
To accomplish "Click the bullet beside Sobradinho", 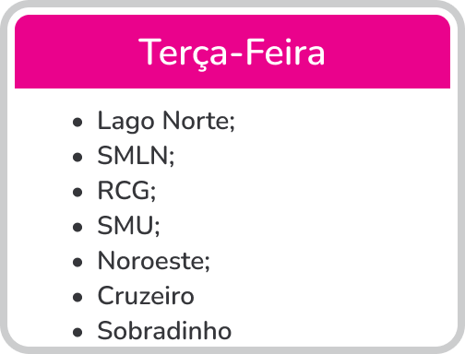I will (77, 333).
